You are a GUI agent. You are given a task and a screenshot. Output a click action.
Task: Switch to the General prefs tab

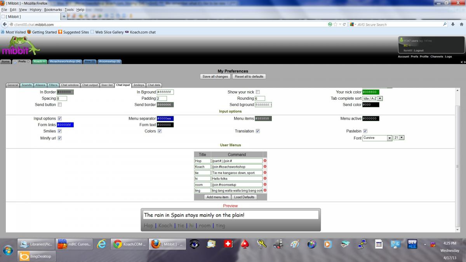(13, 85)
